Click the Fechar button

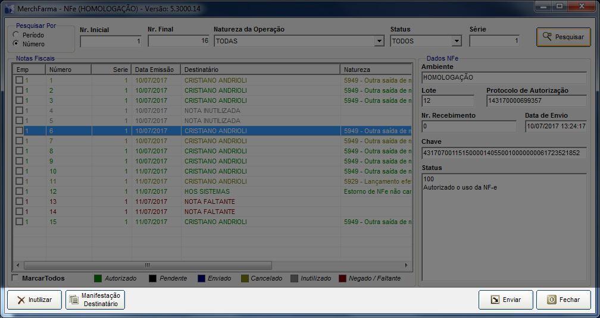[563, 300]
